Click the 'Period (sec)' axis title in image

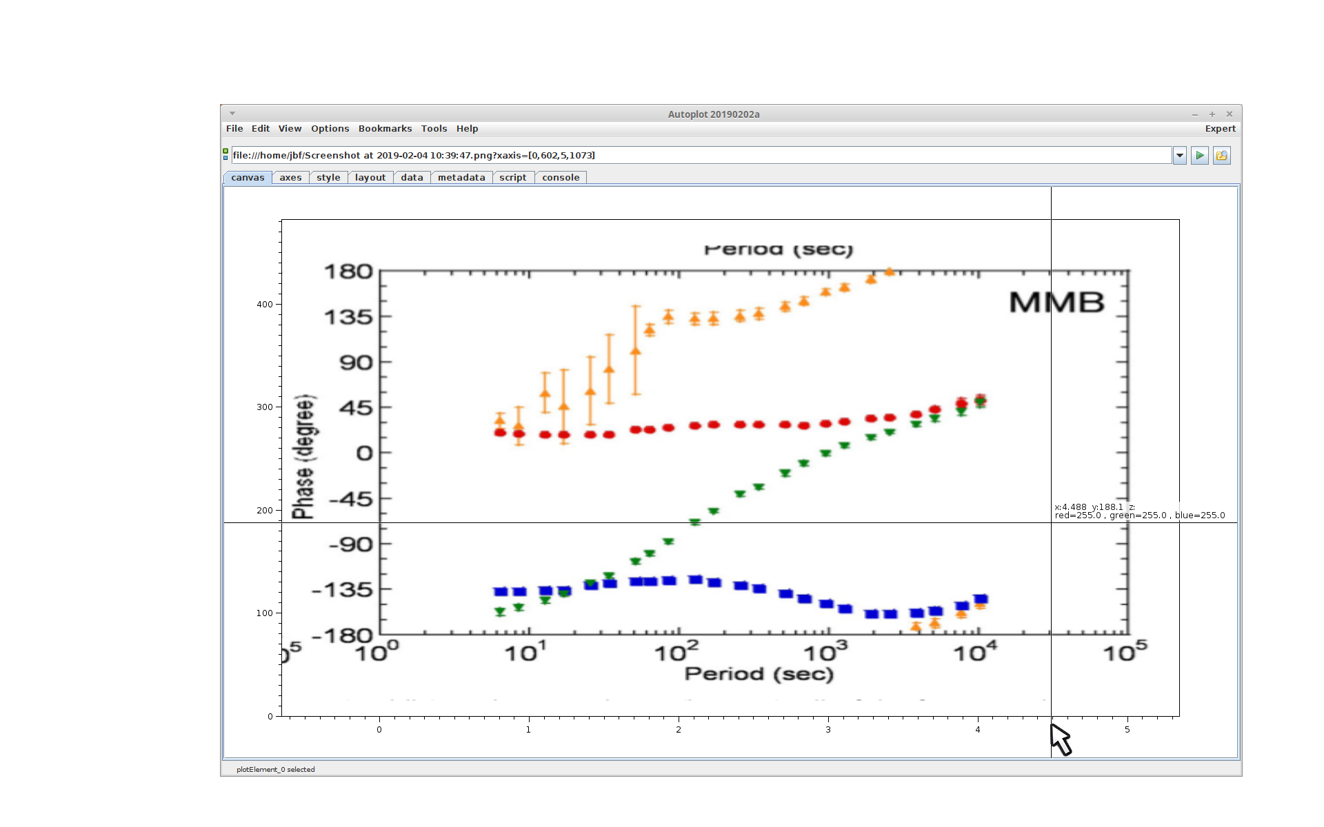[759, 674]
